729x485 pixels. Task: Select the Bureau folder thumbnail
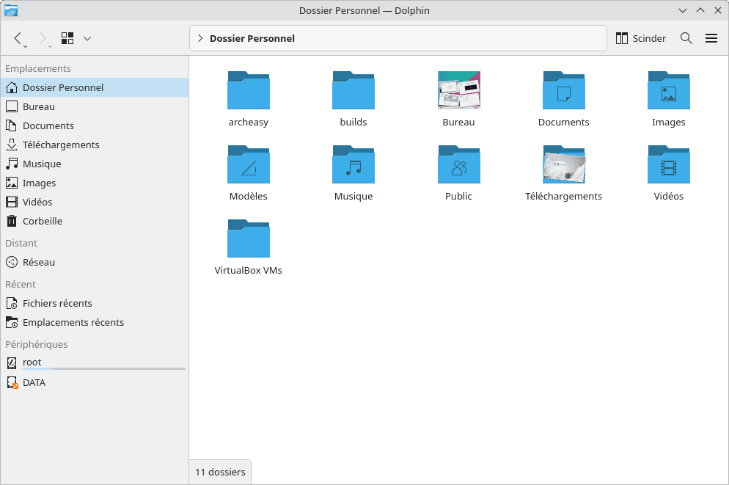(458, 91)
